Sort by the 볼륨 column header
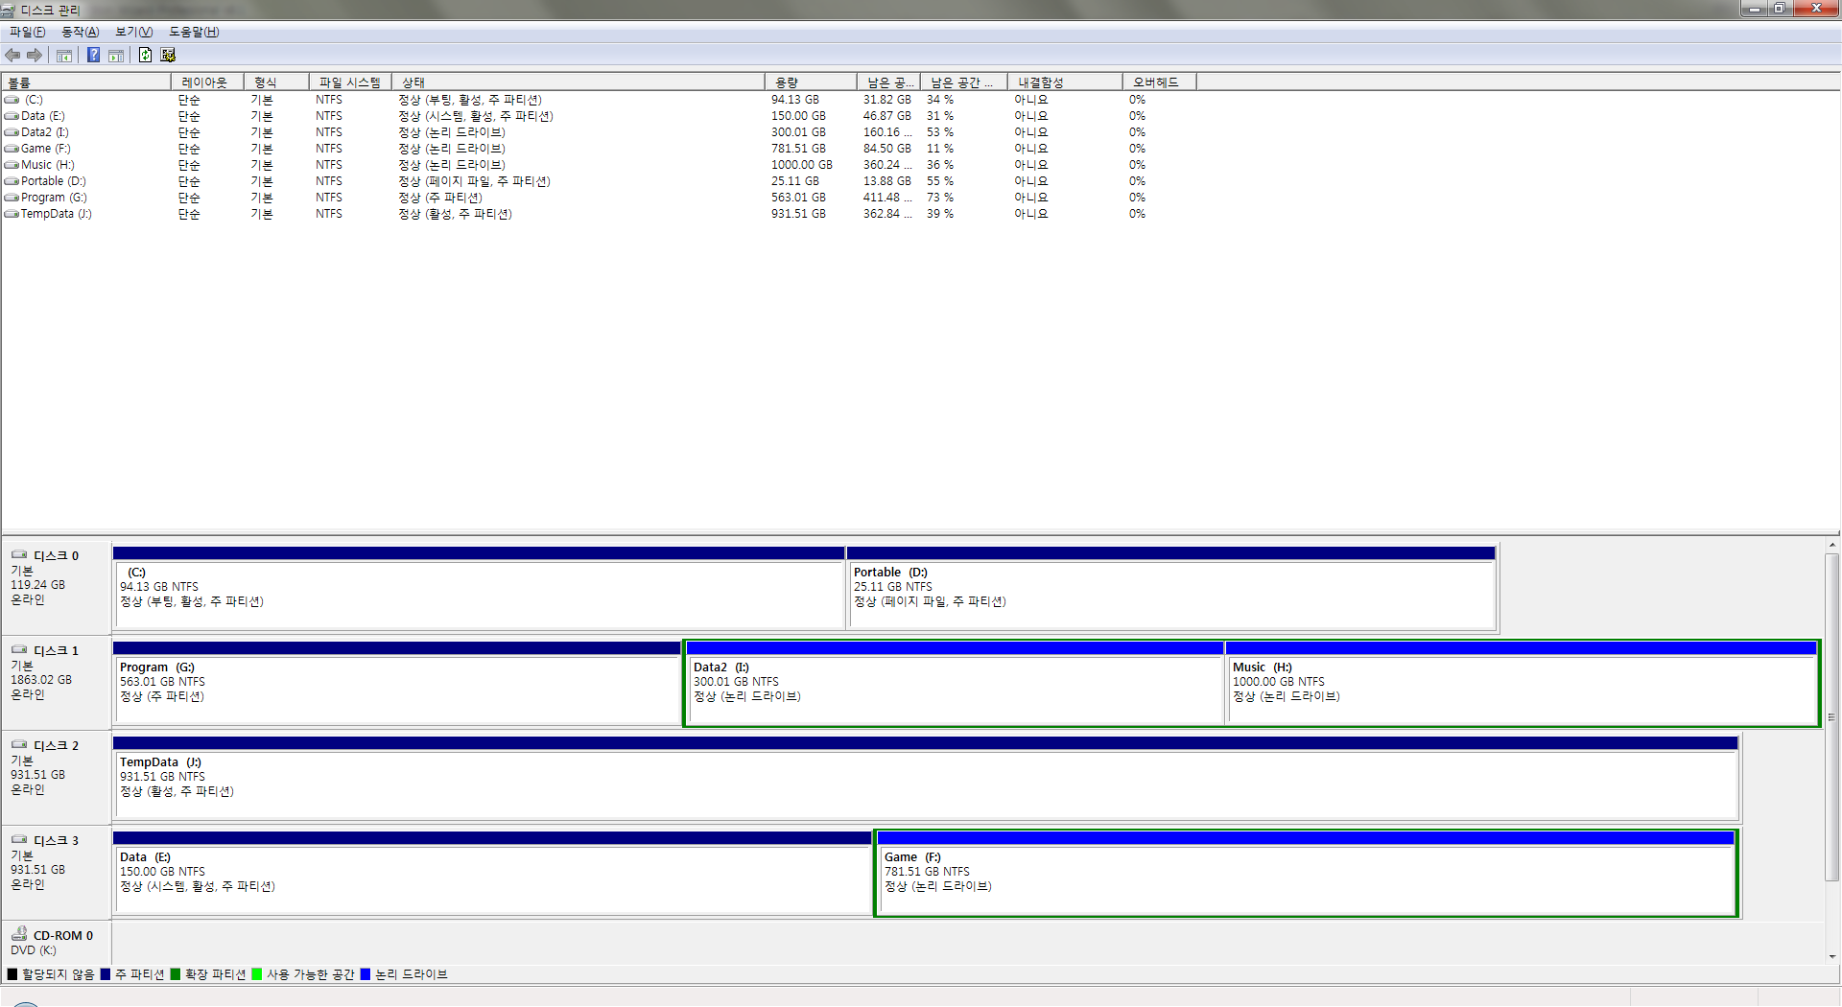 [x=86, y=82]
